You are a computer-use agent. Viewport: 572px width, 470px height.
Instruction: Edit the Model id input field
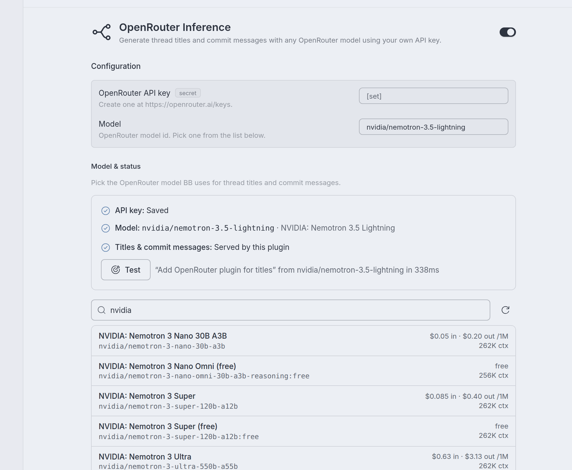(x=433, y=127)
